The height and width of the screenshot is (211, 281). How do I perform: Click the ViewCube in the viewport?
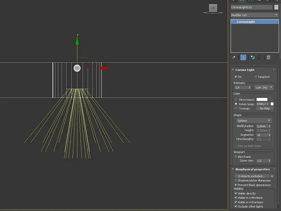[x=213, y=8]
